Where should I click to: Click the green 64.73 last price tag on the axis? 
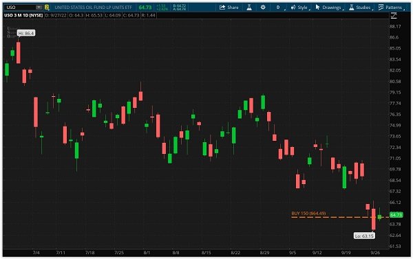396,215
